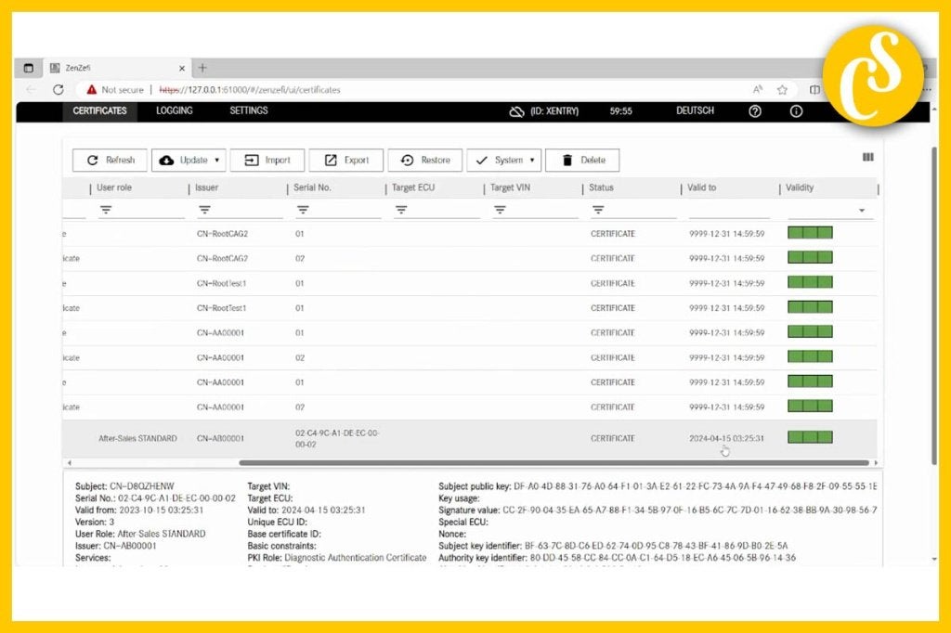
Task: Open the info icon in header
Action: coord(796,111)
